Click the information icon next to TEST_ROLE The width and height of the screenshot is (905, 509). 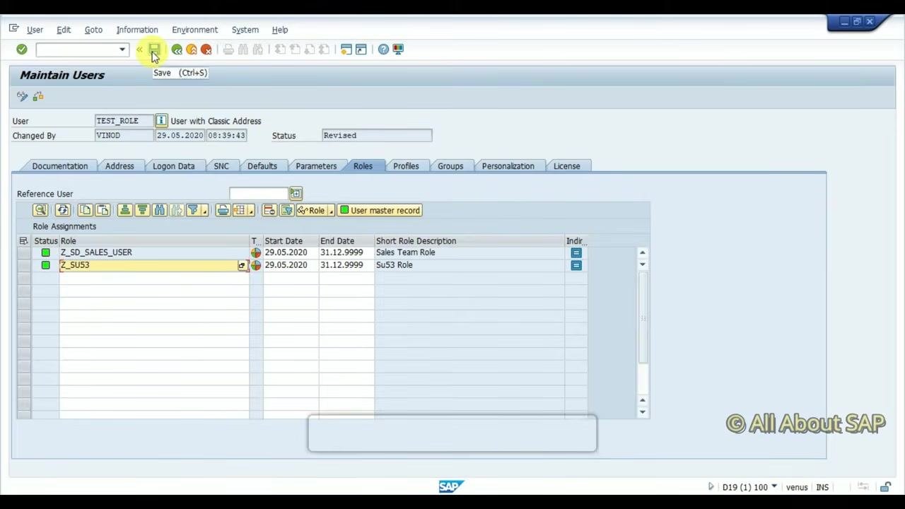(161, 121)
